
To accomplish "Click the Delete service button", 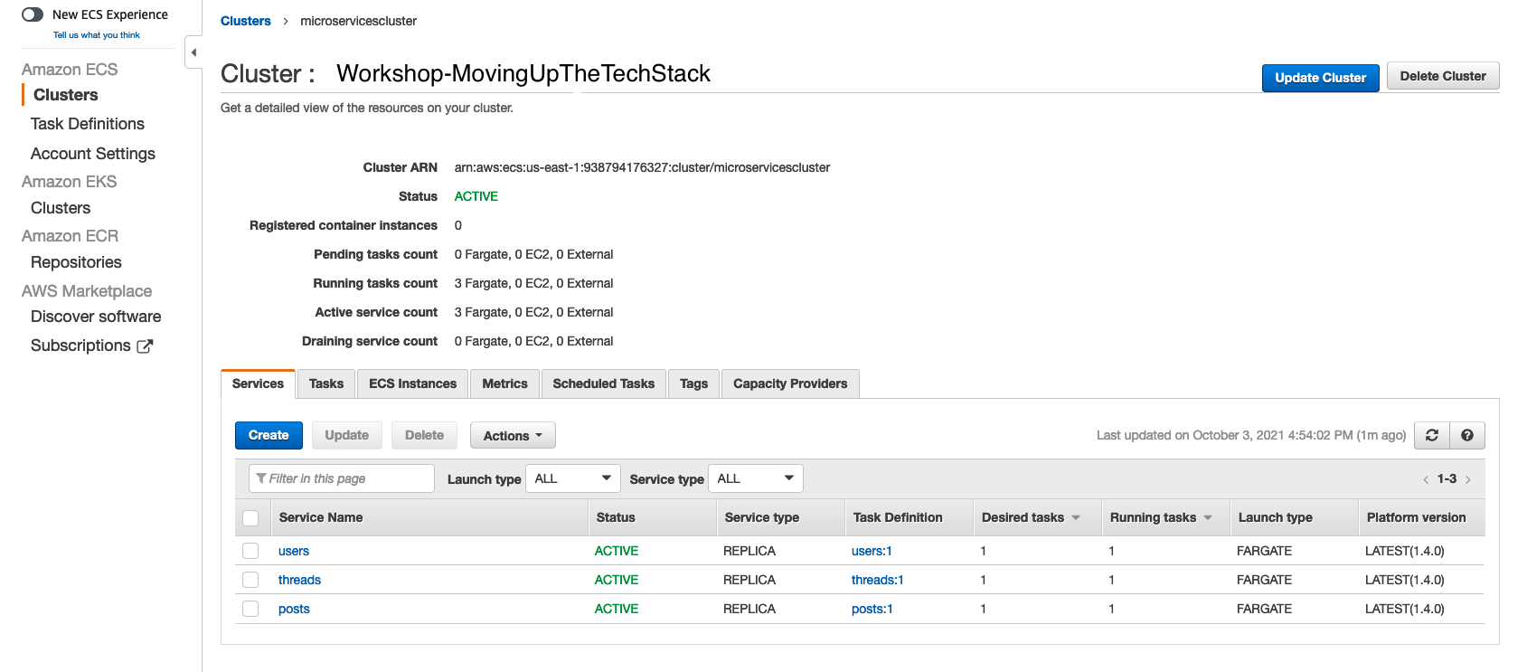I will pyautogui.click(x=424, y=435).
